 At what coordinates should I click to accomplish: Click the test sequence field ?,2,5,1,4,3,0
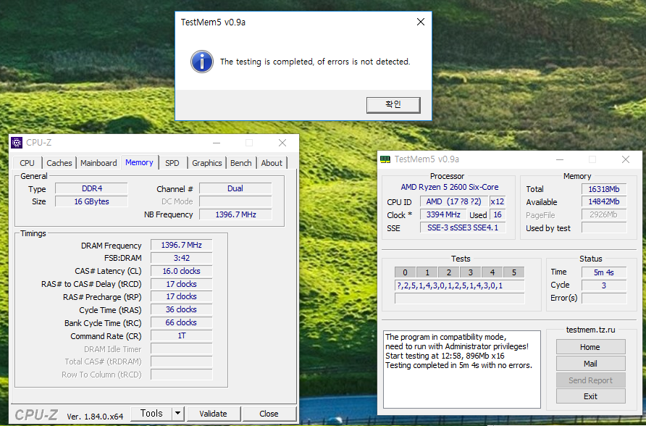point(459,285)
